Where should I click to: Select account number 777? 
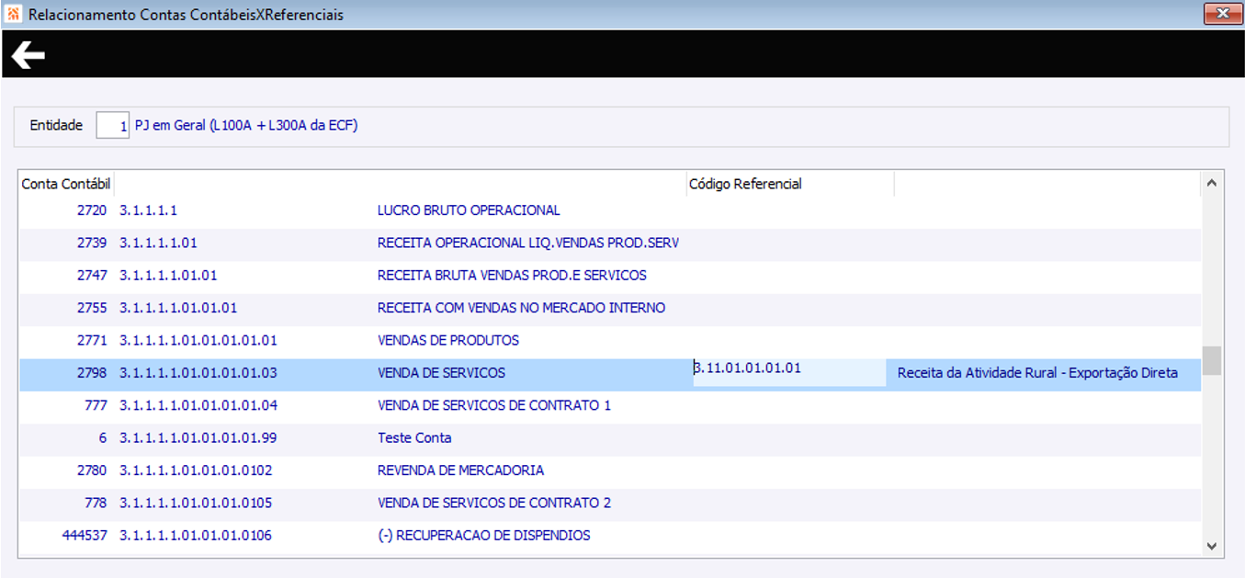(96, 405)
